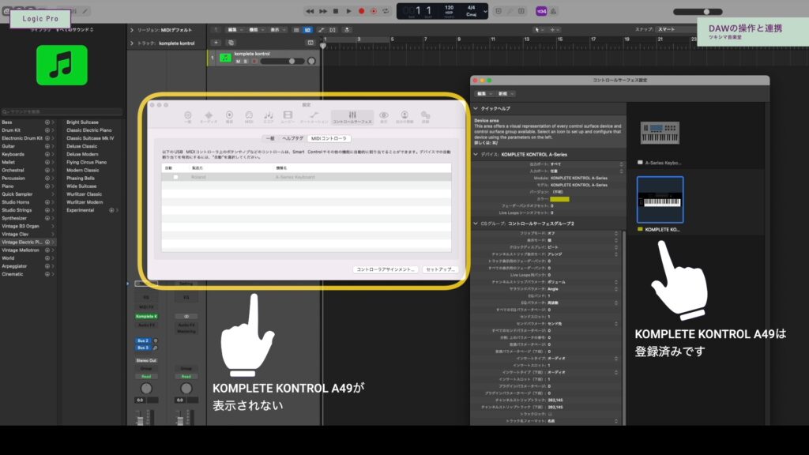This screenshot has height=455, width=809.
Task: Tick the auto-assign checkbox for Roland A-Series Keyboard
Action: click(175, 177)
